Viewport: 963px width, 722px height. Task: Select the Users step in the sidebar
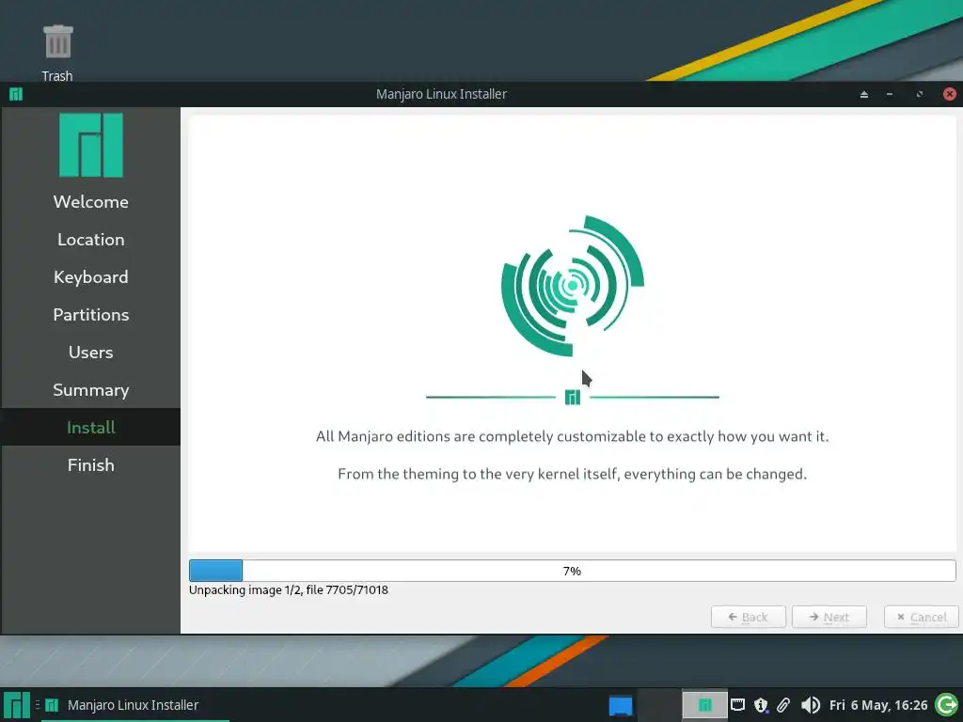tap(91, 352)
